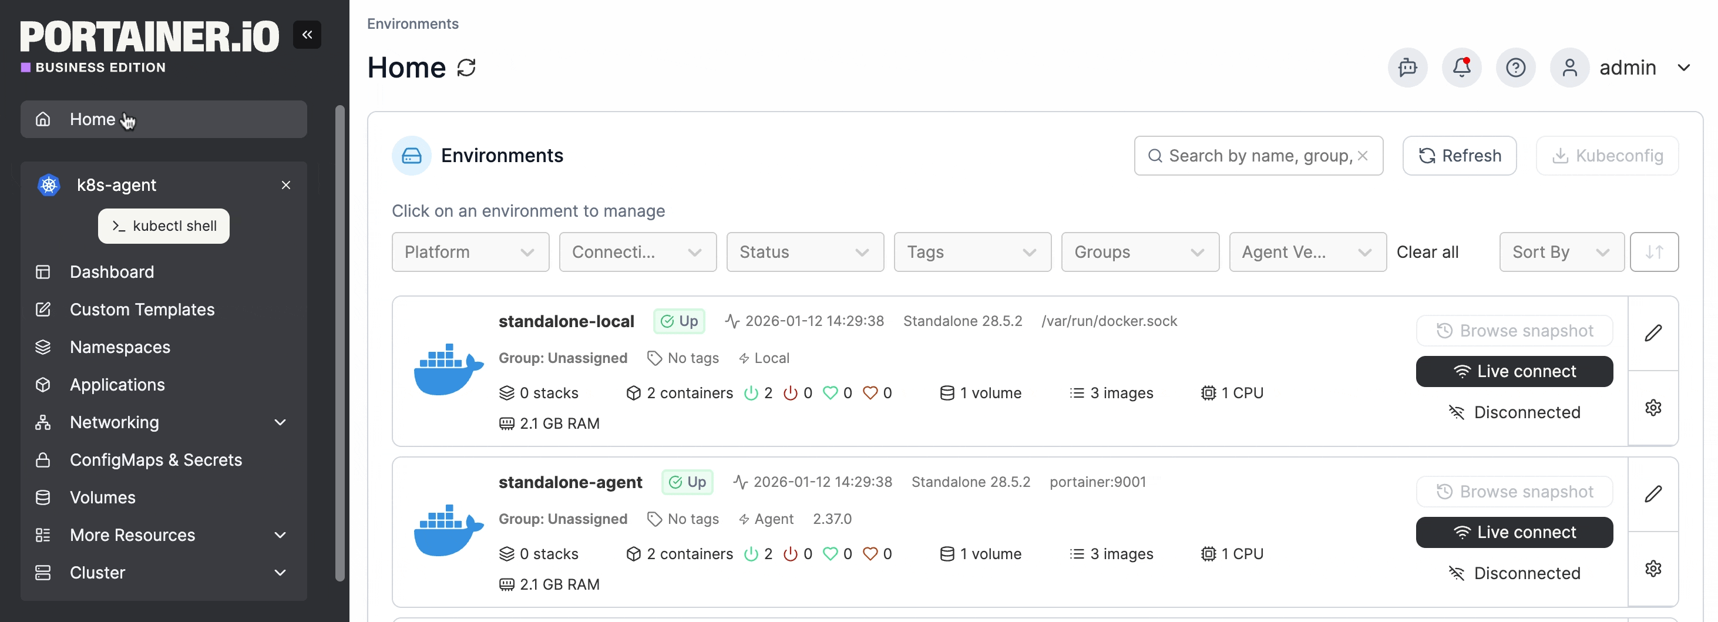Image resolution: width=1718 pixels, height=622 pixels.
Task: Open the notifications bell icon
Action: click(x=1461, y=68)
